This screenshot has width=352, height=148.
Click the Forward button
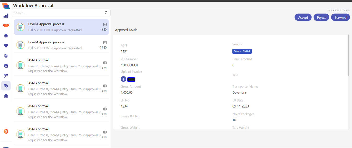tap(340, 17)
